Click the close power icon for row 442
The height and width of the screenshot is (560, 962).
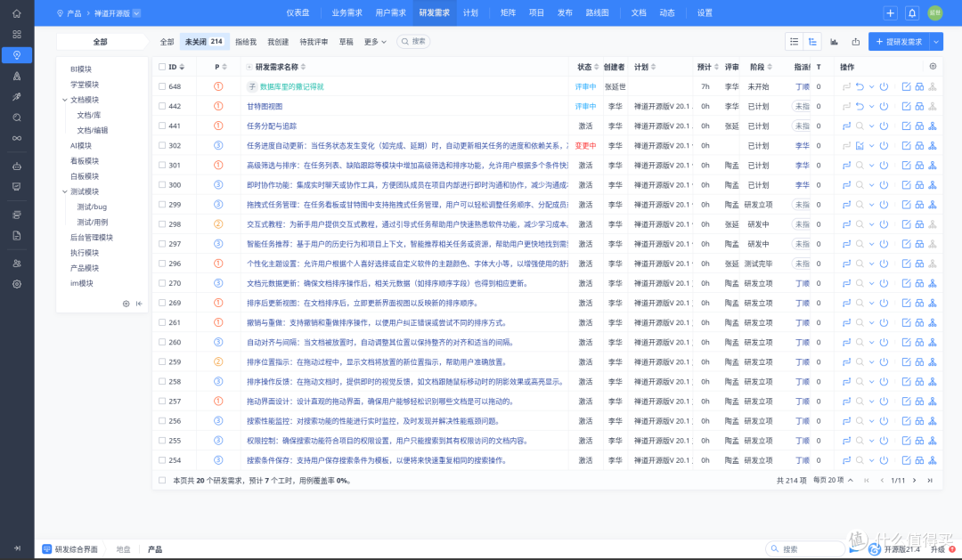pyautogui.click(x=885, y=106)
